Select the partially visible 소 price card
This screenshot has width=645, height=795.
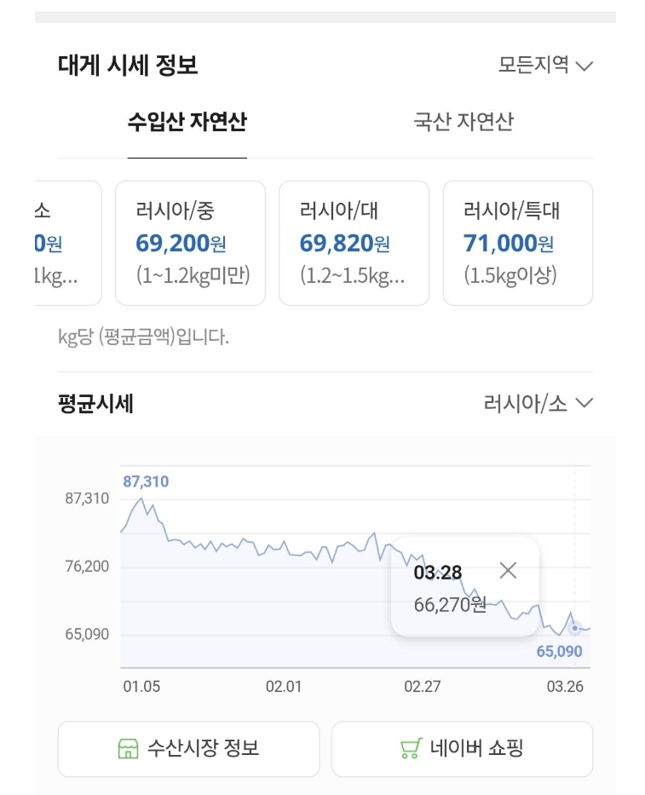point(66,243)
